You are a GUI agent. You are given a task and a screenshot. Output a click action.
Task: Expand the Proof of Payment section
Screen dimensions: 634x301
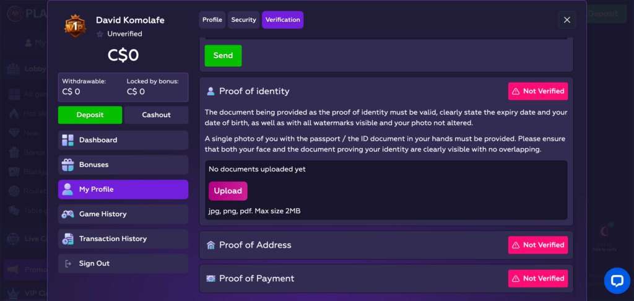[x=386, y=278]
